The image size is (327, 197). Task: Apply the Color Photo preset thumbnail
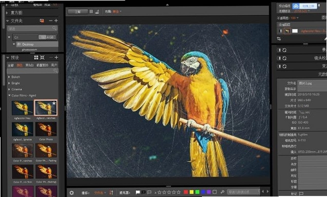click(x=46, y=129)
